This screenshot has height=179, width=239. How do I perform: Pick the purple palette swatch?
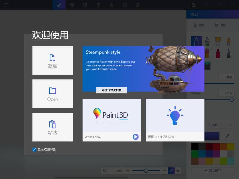216,154
